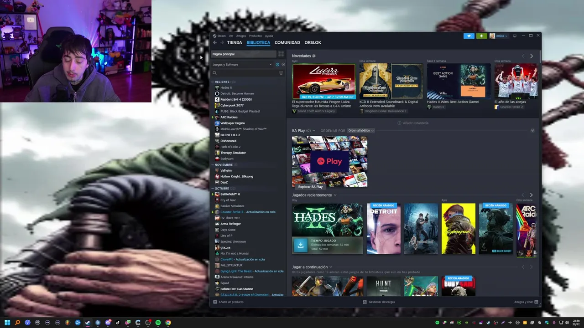Open Novedades settings gear
Viewport: 584px width, 328px height.
(314, 56)
